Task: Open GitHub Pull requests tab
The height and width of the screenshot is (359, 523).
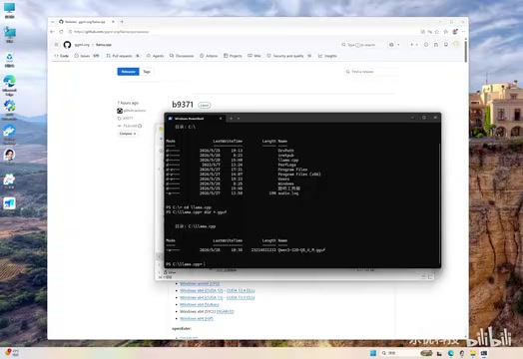Action: 123,56
